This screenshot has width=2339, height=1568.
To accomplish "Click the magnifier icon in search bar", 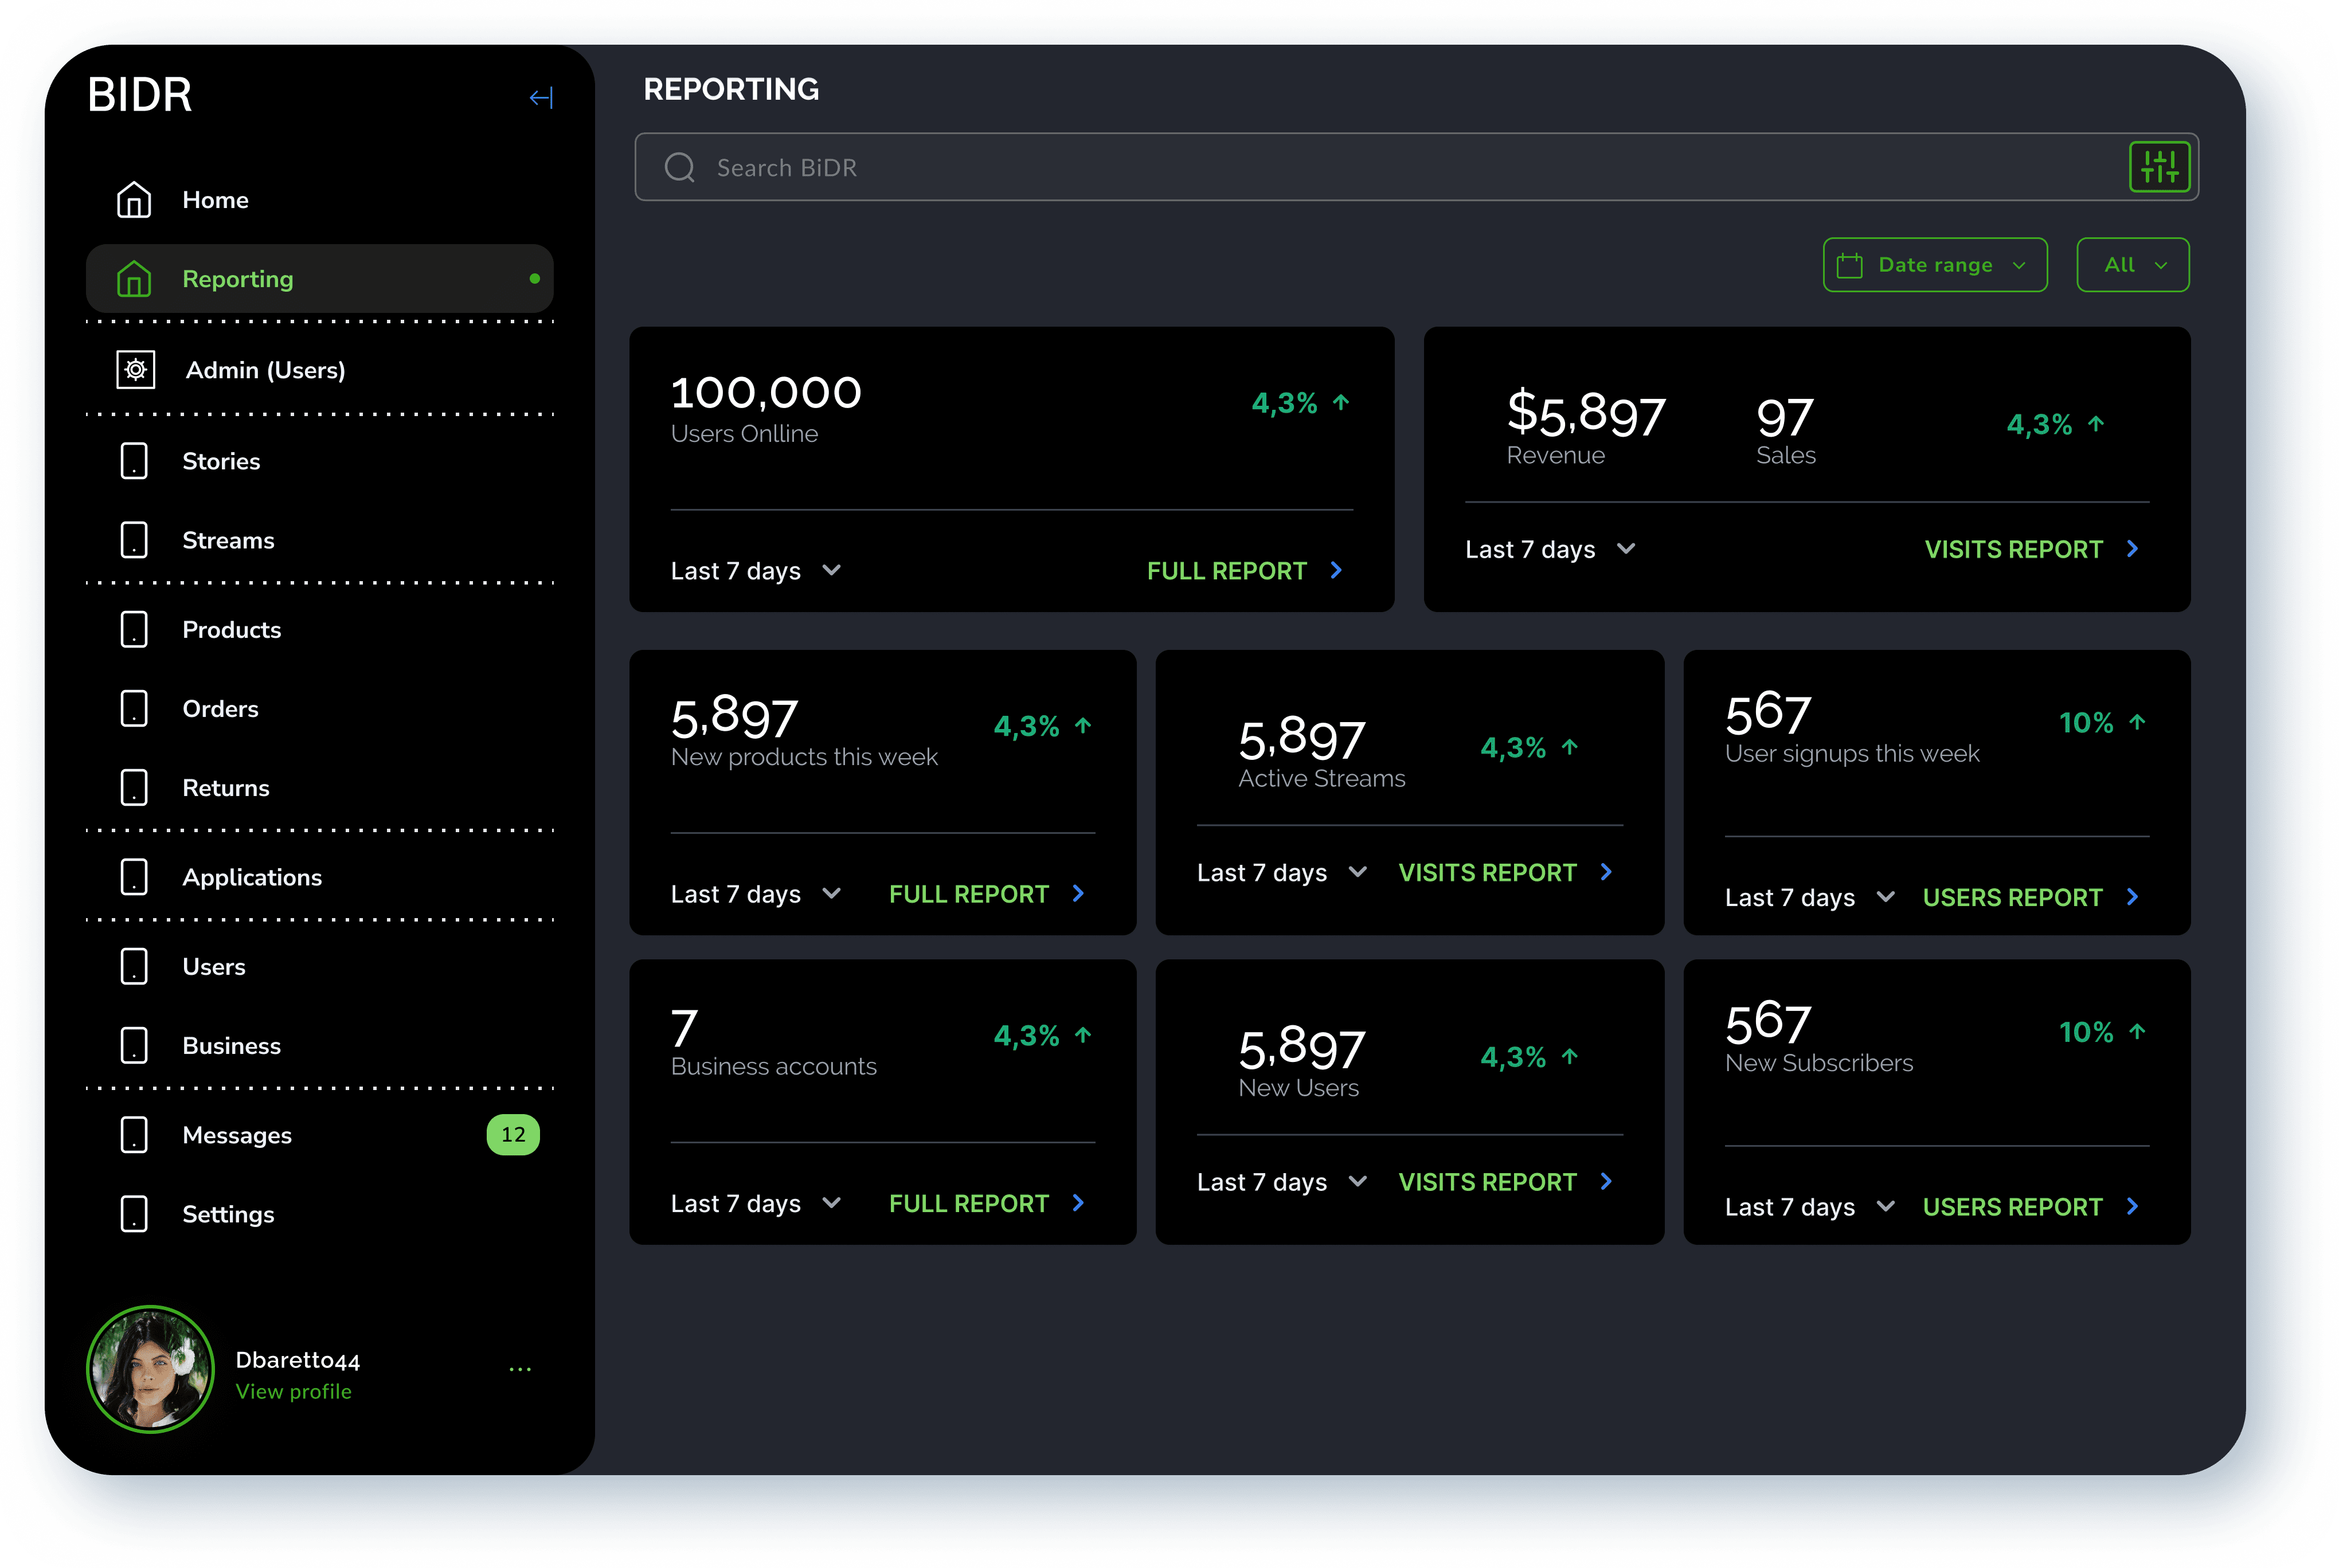I will click(x=679, y=167).
